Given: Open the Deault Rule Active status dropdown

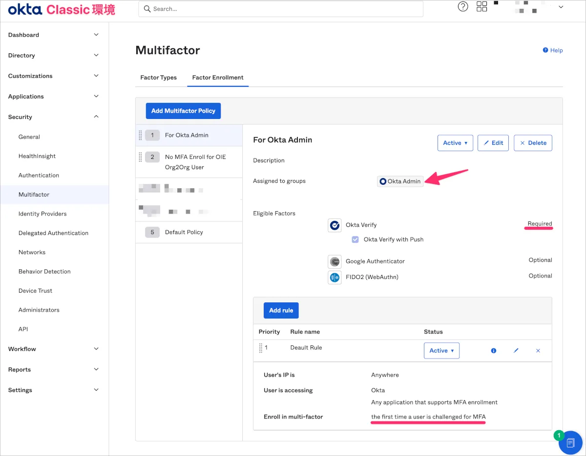Looking at the screenshot, I should [441, 351].
